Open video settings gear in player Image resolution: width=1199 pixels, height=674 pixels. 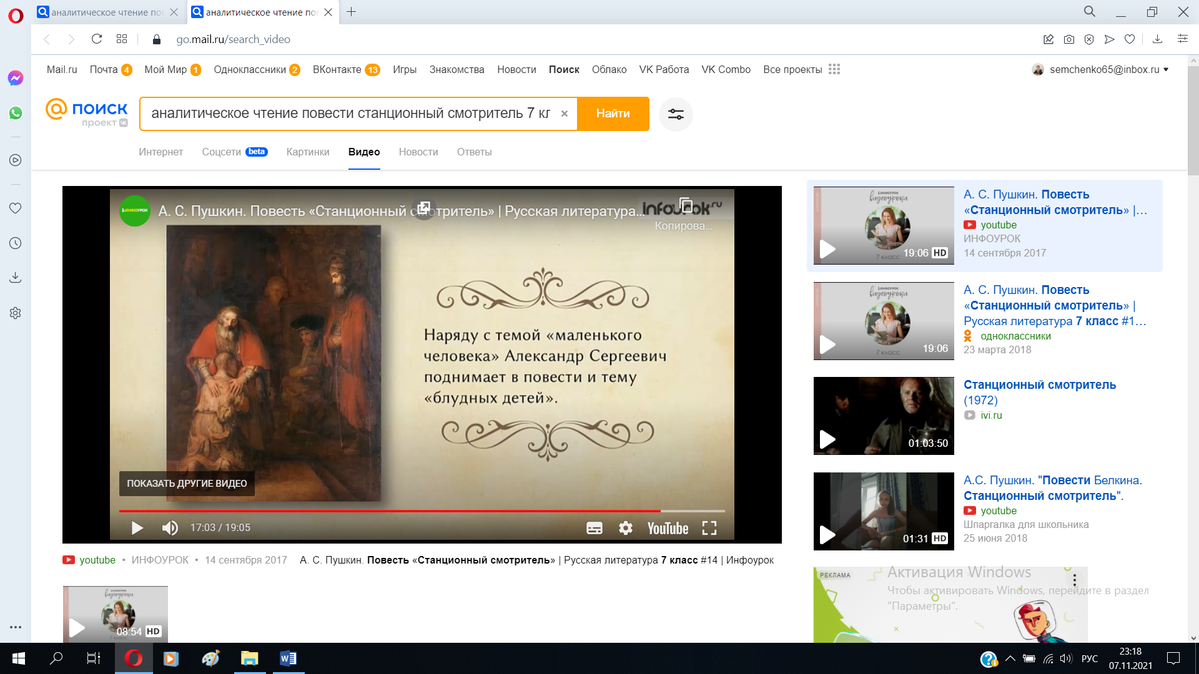[x=626, y=529]
